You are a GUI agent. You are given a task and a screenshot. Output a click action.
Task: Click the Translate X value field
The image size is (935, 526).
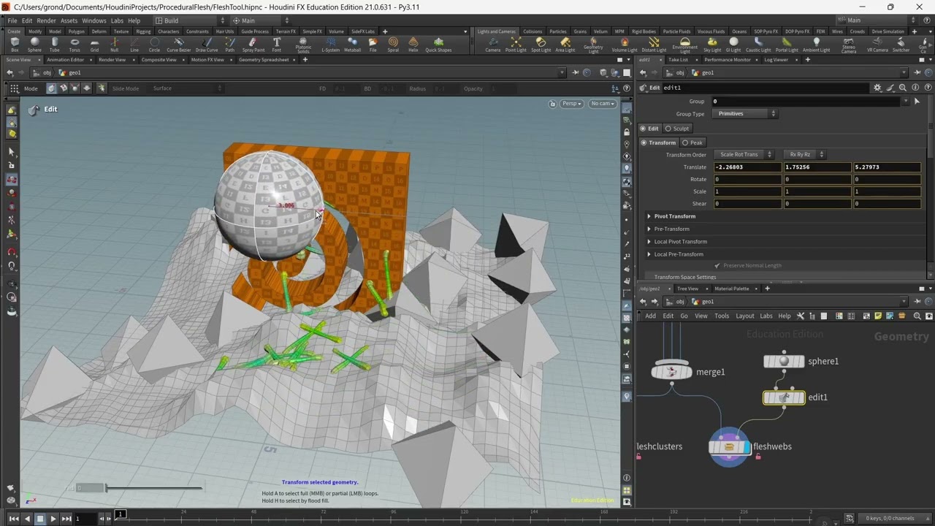pos(747,167)
